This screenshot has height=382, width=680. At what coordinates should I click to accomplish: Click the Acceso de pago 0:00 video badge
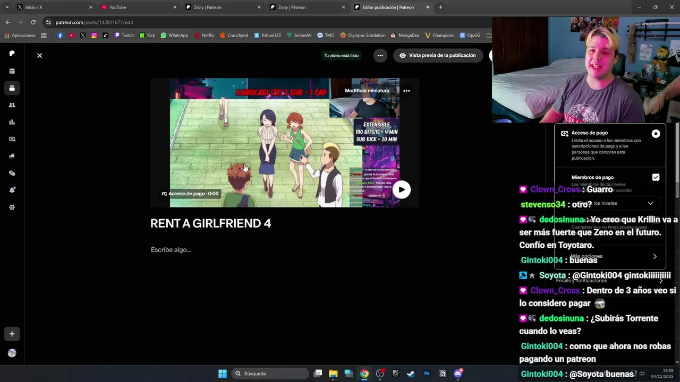pyautogui.click(x=190, y=194)
